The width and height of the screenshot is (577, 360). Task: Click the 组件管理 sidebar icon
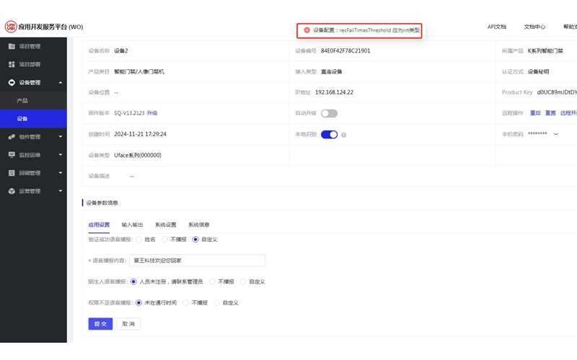[x=12, y=137]
